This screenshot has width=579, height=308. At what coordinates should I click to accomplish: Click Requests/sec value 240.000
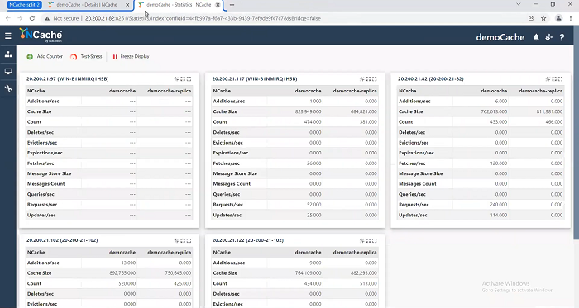[499, 205]
